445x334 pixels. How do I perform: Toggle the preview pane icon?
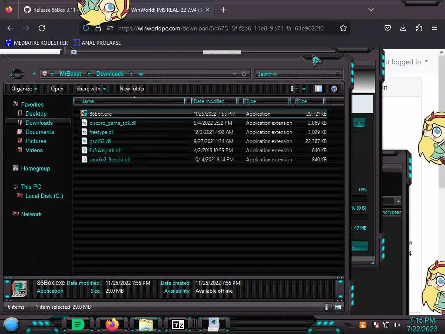pos(319,89)
